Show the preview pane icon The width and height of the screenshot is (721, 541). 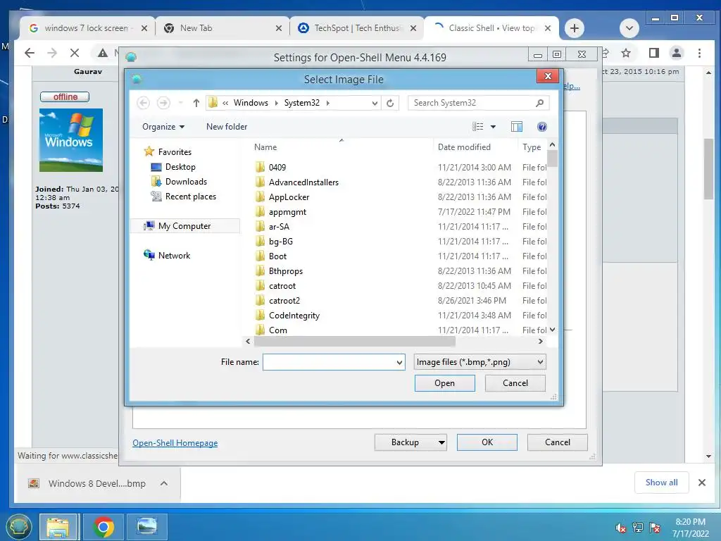point(517,127)
